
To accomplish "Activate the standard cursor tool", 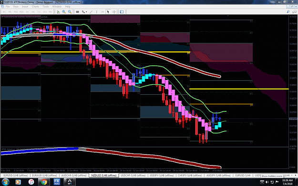I will [108, 12].
